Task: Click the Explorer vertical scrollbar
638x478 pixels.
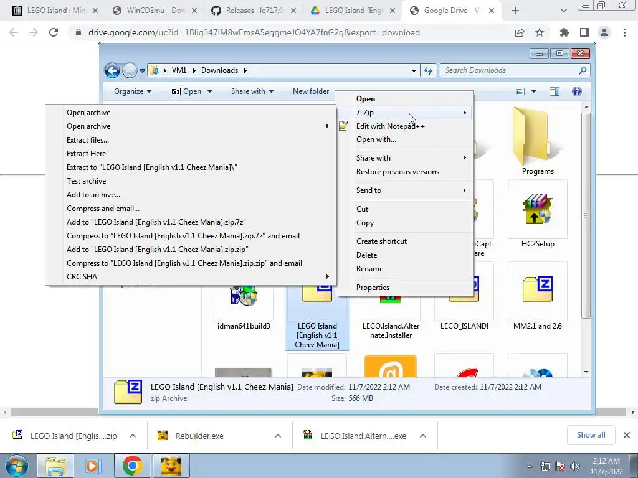Action: 586,215
